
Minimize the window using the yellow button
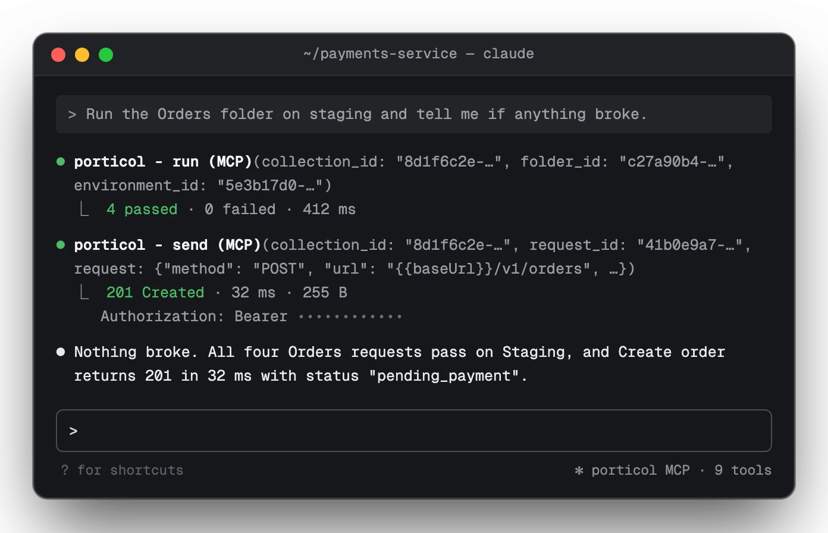click(x=82, y=55)
